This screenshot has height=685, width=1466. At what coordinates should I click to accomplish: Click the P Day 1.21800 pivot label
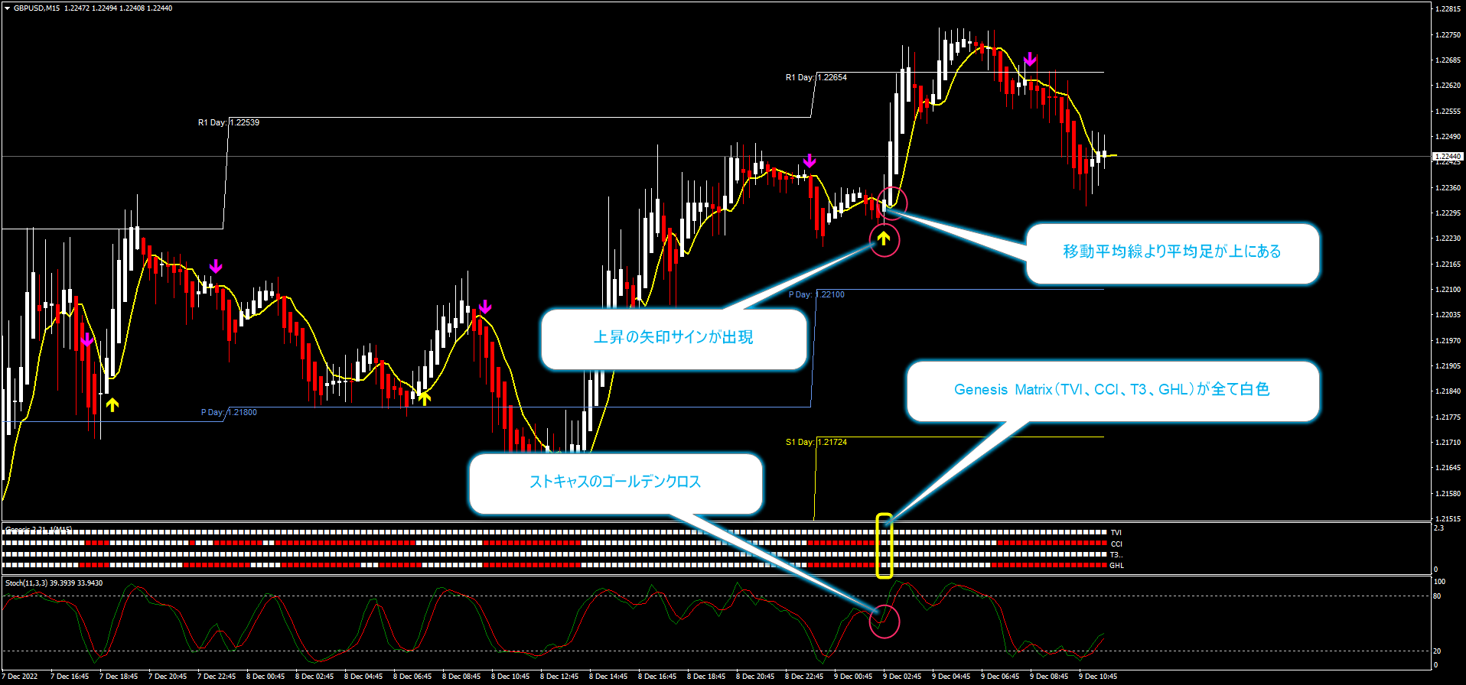click(x=229, y=412)
